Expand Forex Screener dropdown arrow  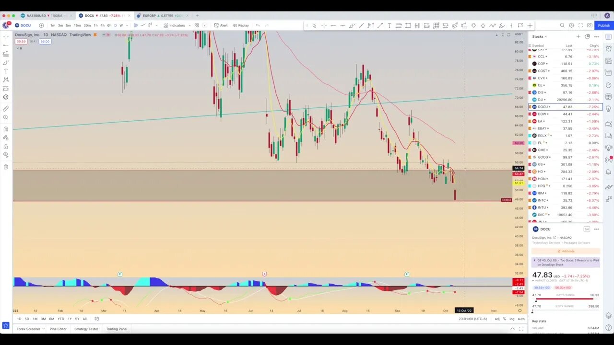coord(43,329)
